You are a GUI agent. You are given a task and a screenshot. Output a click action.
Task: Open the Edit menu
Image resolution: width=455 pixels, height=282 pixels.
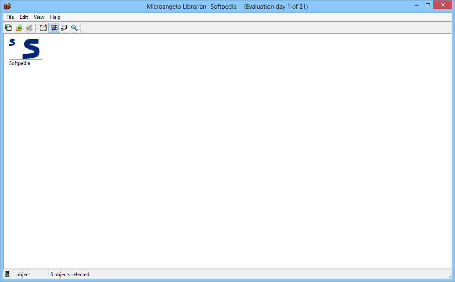tap(24, 17)
